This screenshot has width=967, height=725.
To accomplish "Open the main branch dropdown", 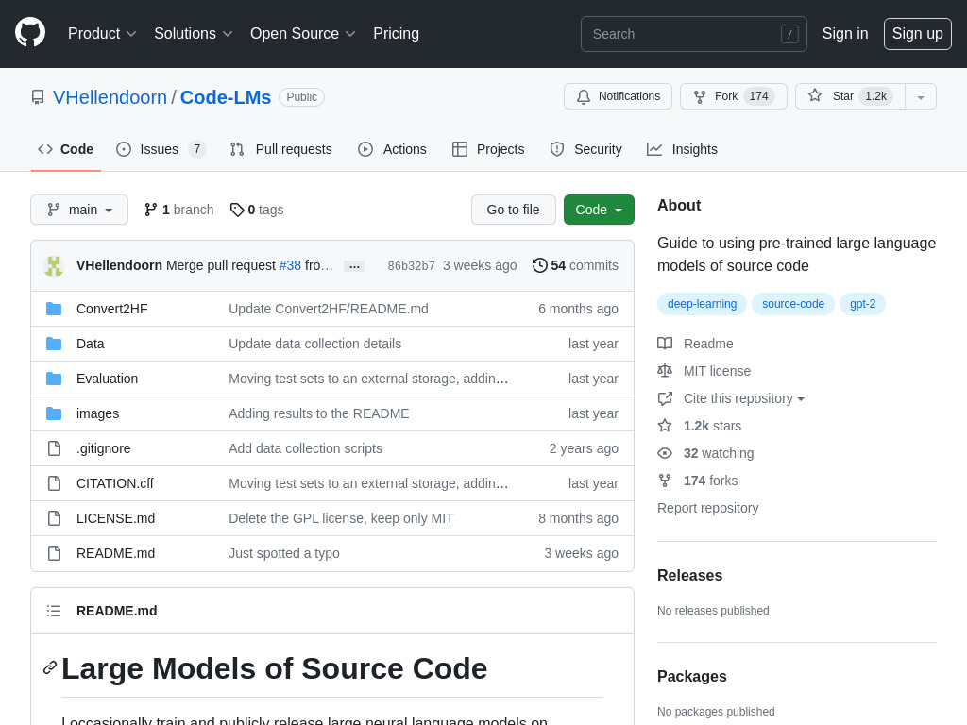I will 79,210.
